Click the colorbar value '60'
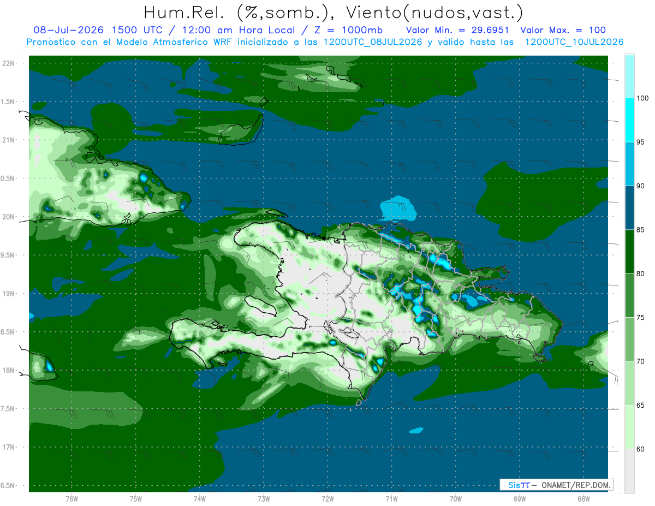655x506 pixels. (x=641, y=449)
